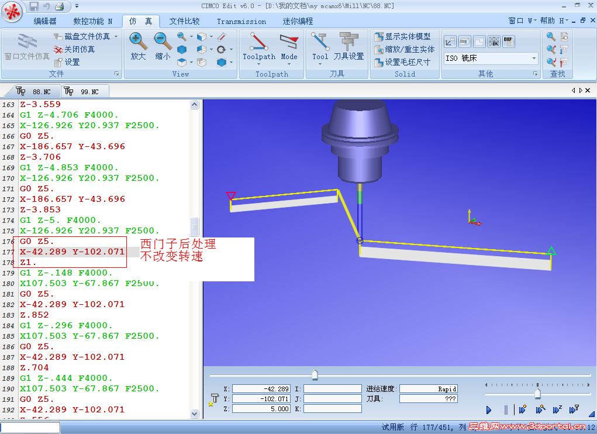Screen dimensions: 597x434
Task: Click the run to next tool change button
Action: pos(575,409)
